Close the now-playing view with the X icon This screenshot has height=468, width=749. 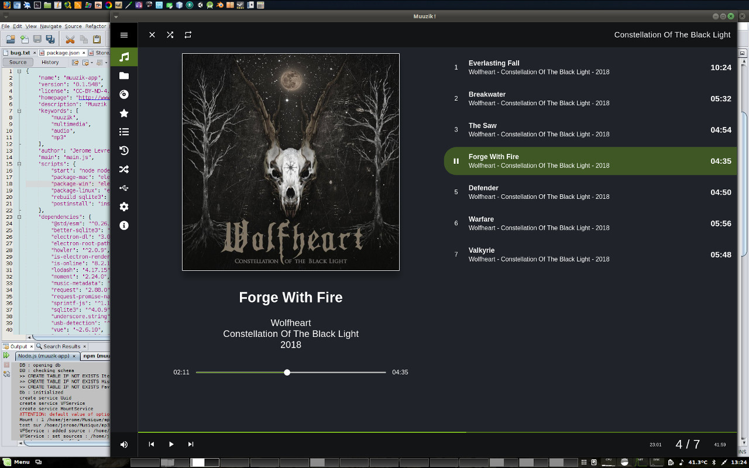152,35
